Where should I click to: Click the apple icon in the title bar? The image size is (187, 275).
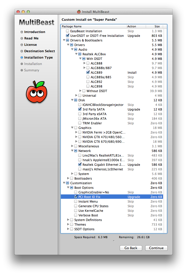(x=79, y=12)
